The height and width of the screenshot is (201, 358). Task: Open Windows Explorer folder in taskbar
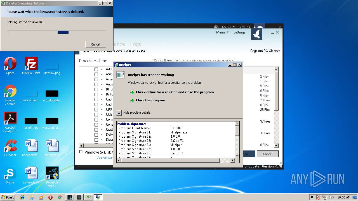(x=32, y=197)
